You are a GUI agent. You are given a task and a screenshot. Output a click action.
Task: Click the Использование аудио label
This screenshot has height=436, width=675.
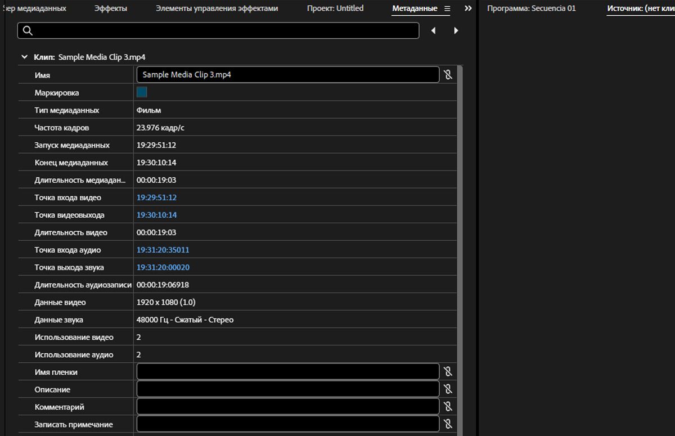pyautogui.click(x=74, y=354)
